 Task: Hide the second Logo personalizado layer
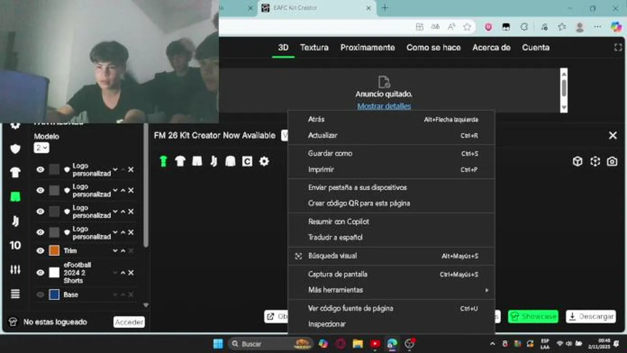(x=40, y=190)
